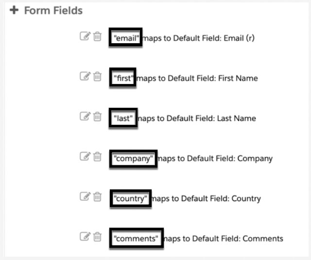
Task: Click the "company" field name label
Action: tap(133, 158)
